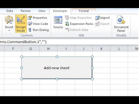Click the Refresh Data command
This screenshot has height=104, width=139.
tap(76, 30)
